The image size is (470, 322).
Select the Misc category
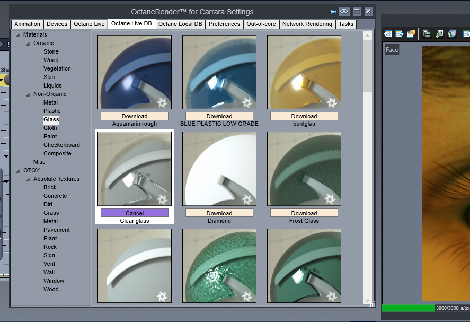(x=39, y=162)
